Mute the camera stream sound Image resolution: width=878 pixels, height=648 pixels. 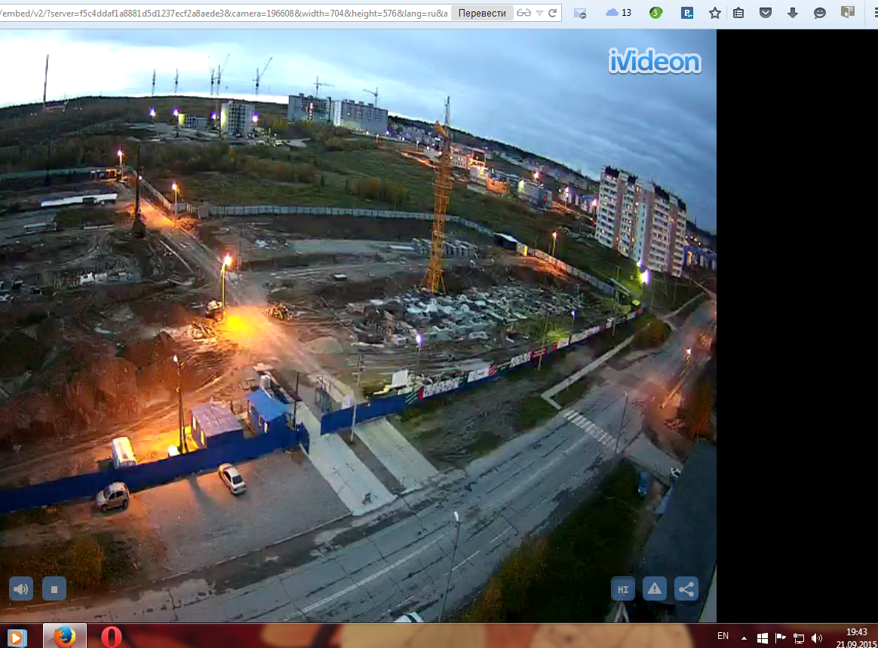(x=21, y=588)
